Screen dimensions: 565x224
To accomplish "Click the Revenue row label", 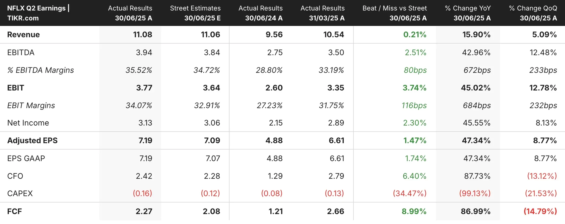I will 23,34.
